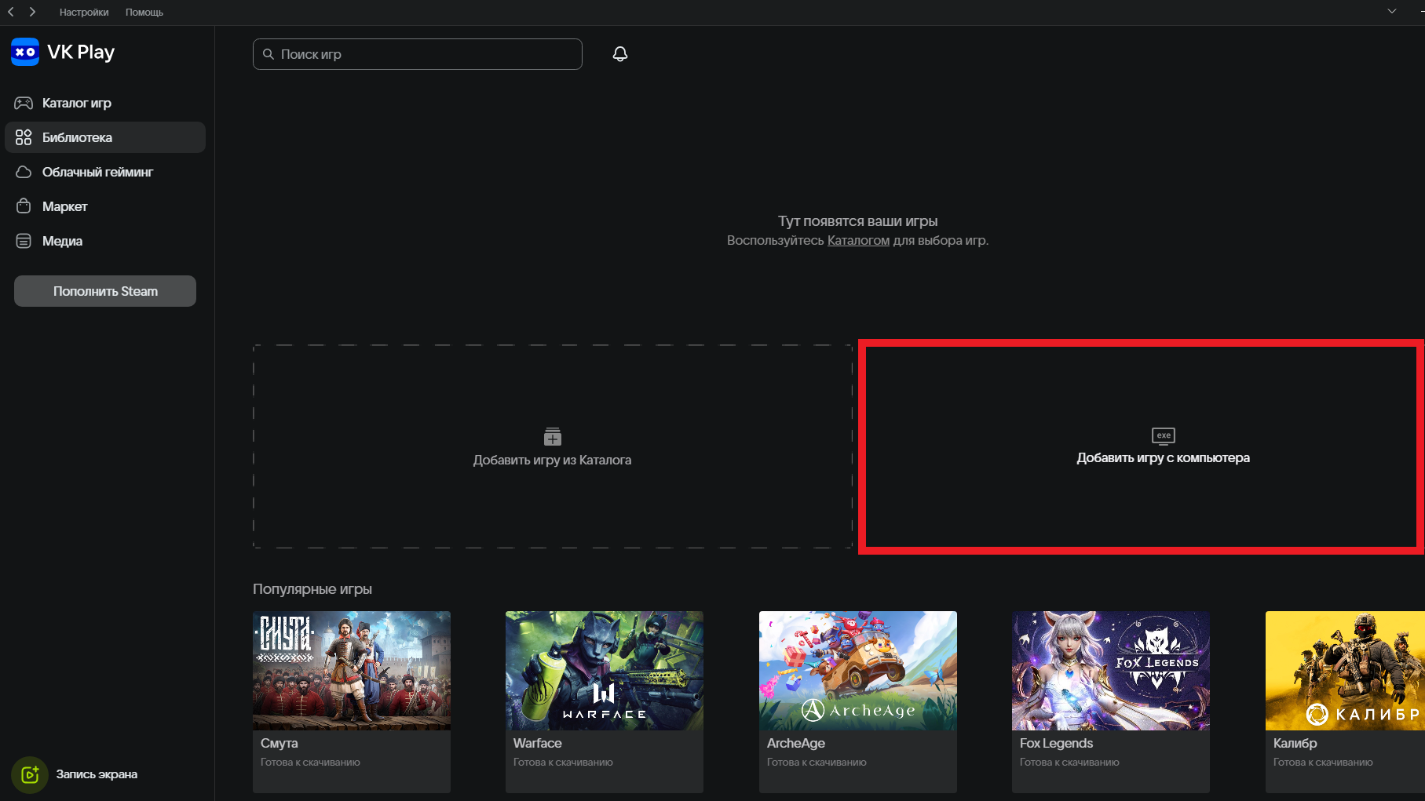The width and height of the screenshot is (1425, 801).
Task: Click Готова к скачиванию under Fox Legends
Action: pyautogui.click(x=1069, y=763)
